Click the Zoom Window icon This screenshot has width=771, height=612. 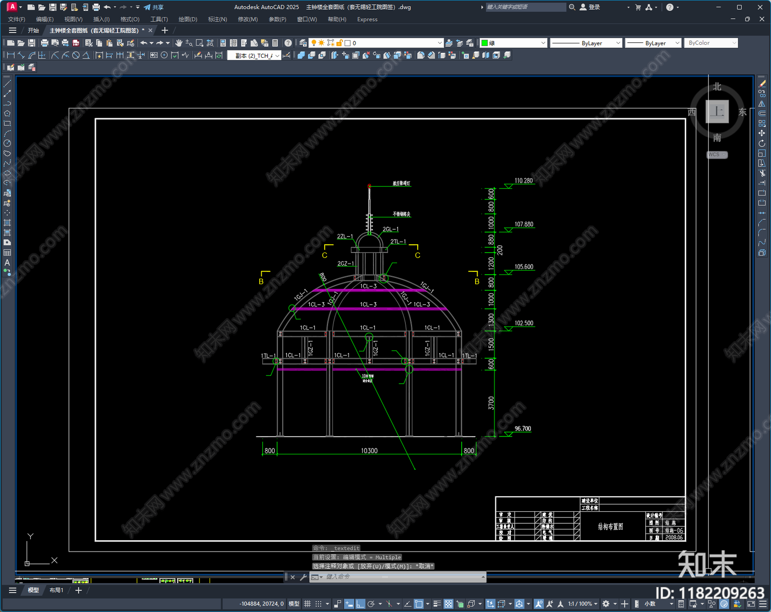[x=199, y=43]
